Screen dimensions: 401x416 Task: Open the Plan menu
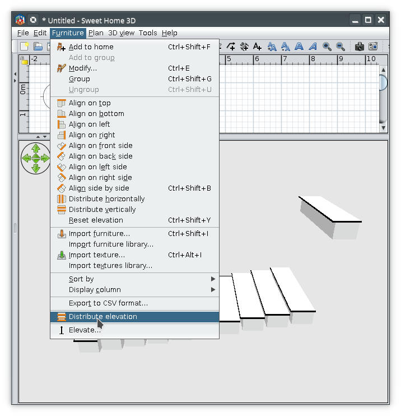click(96, 33)
